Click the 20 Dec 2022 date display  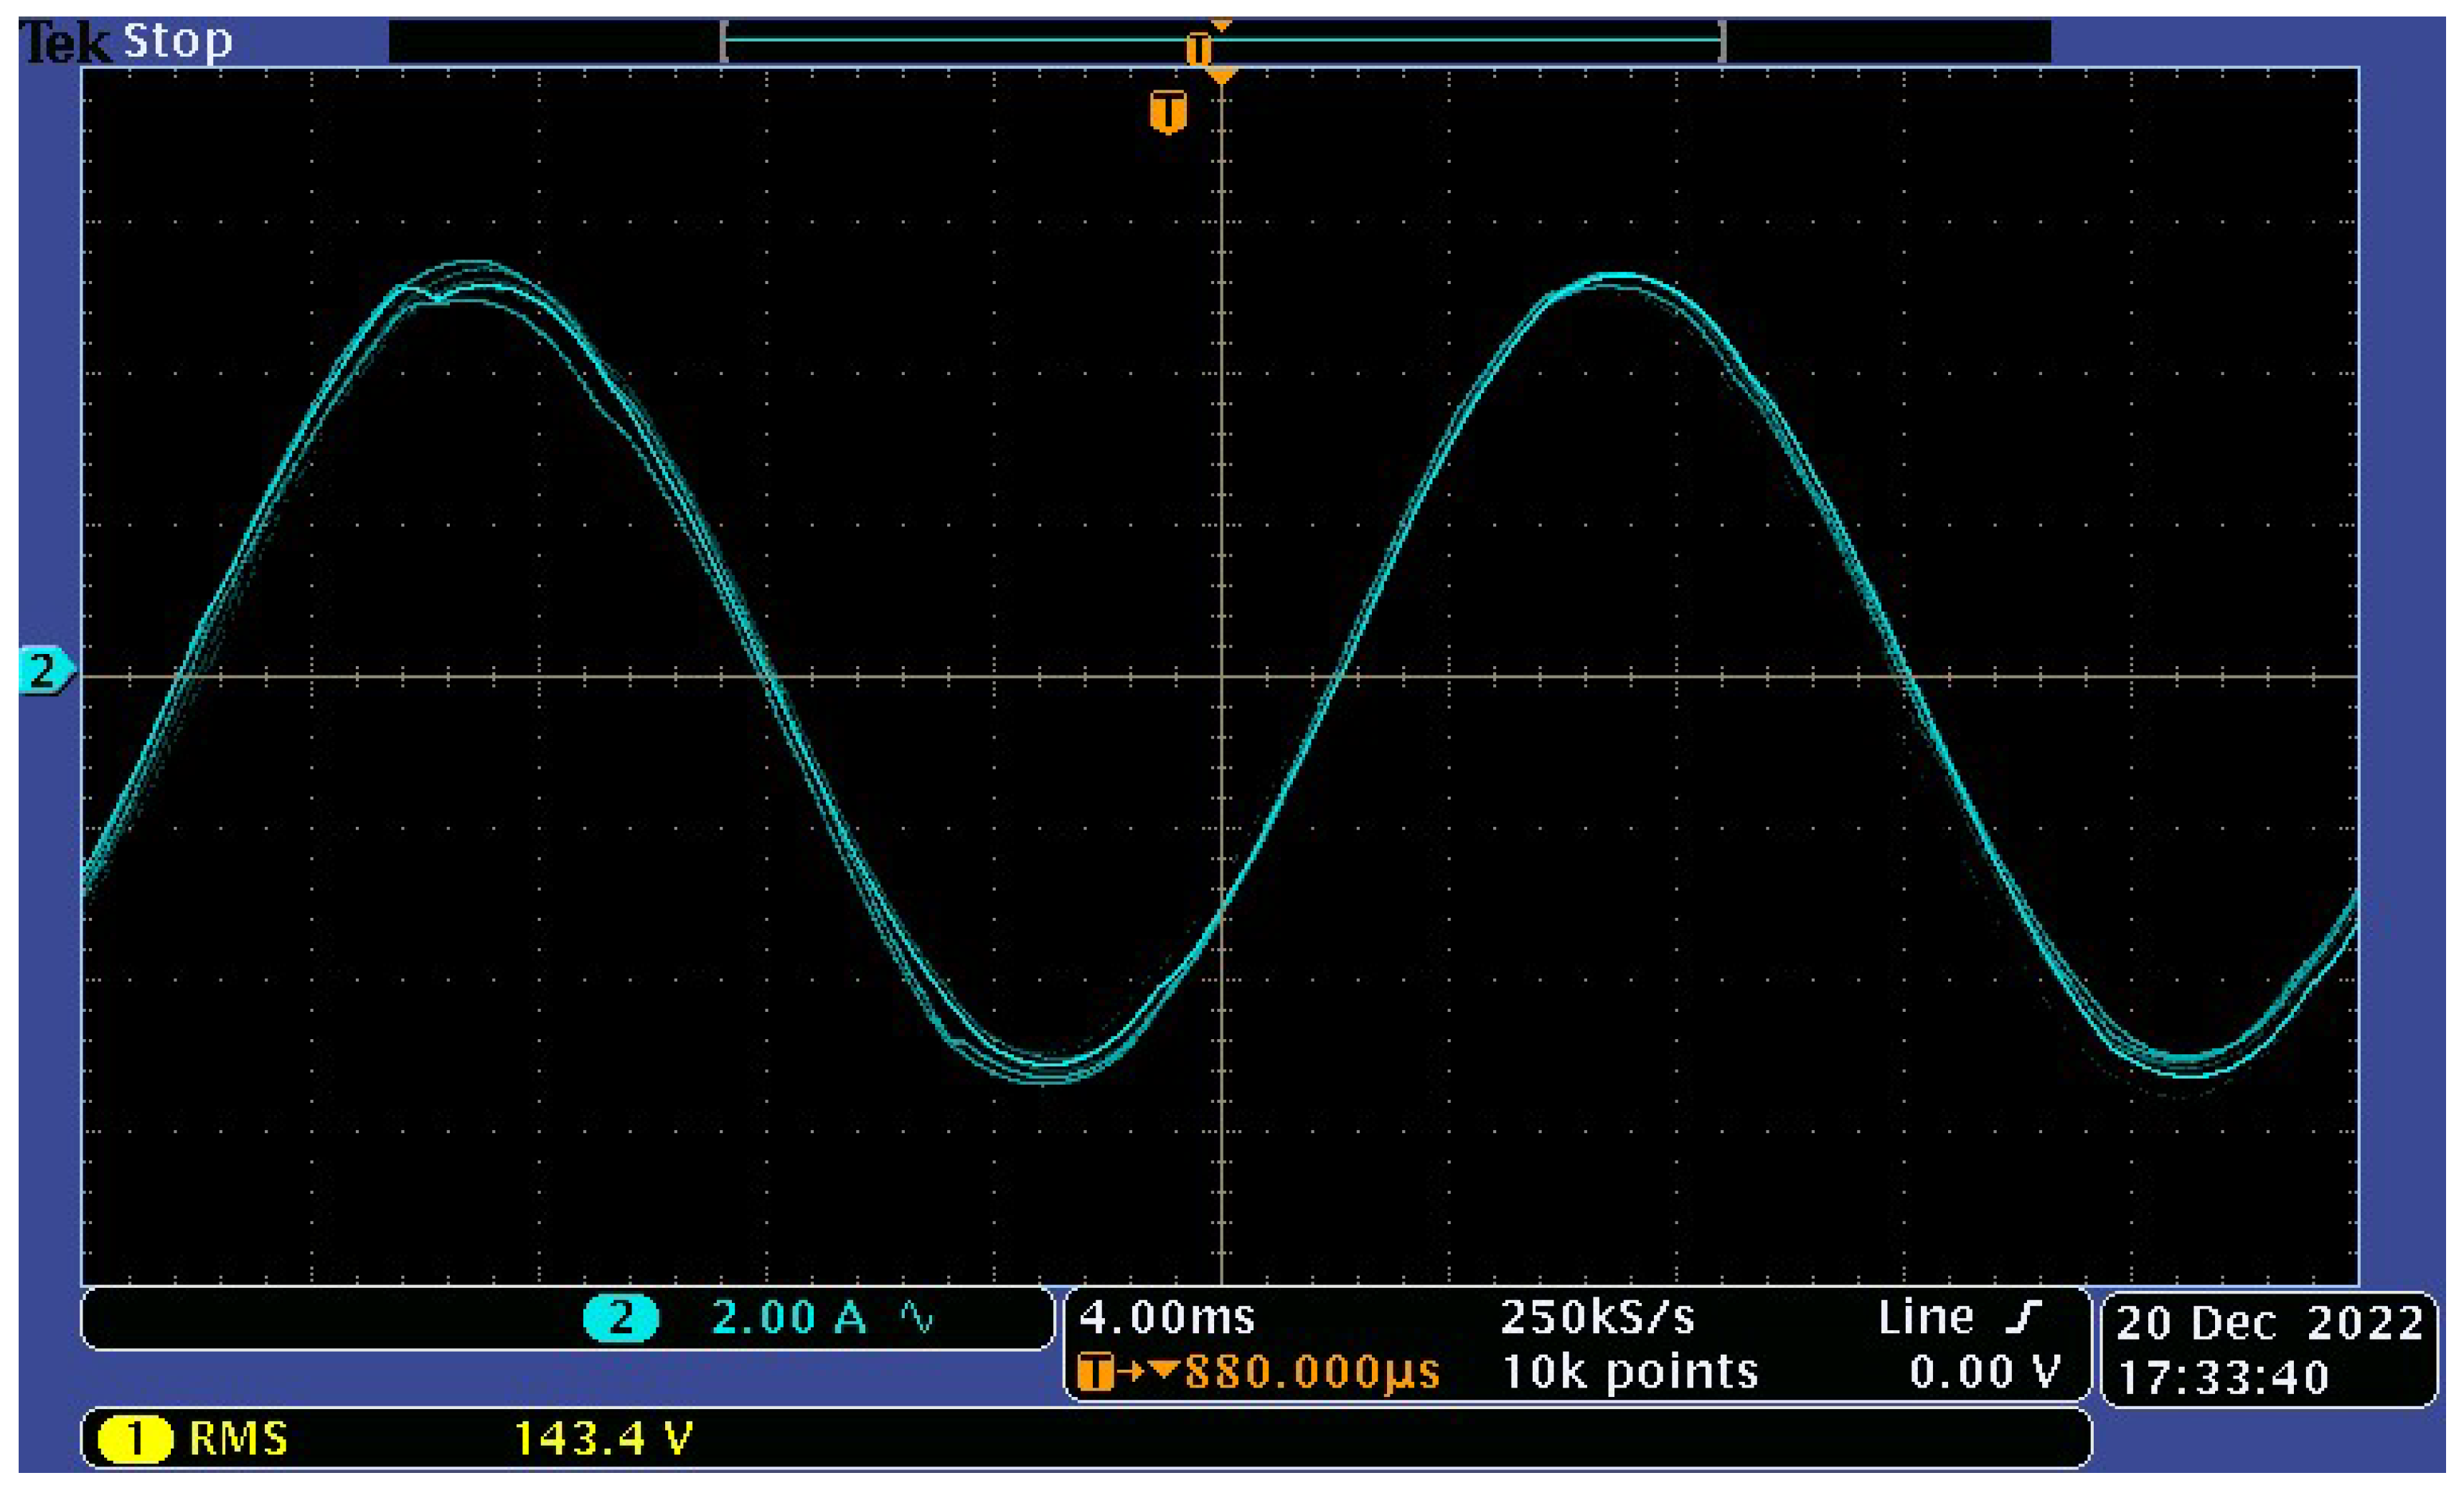click(x=2269, y=1323)
